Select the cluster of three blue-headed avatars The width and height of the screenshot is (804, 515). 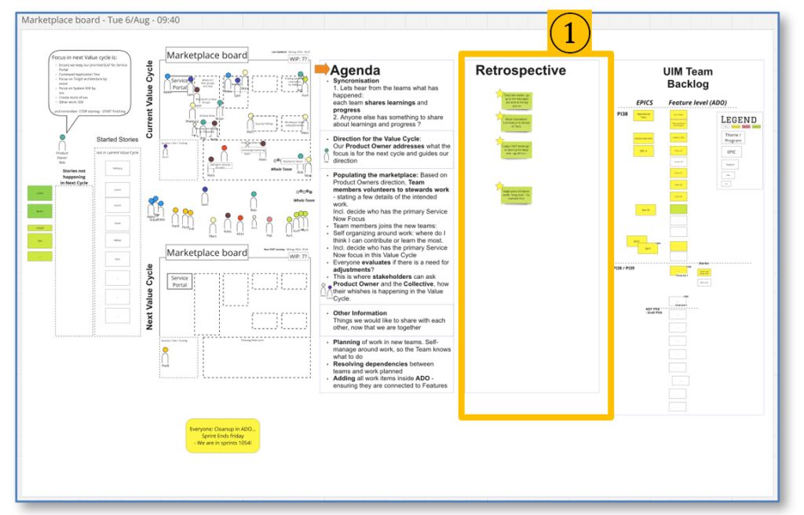(x=155, y=207)
